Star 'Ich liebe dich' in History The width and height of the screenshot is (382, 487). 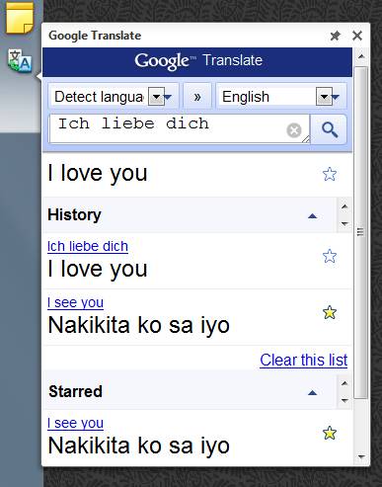330,256
